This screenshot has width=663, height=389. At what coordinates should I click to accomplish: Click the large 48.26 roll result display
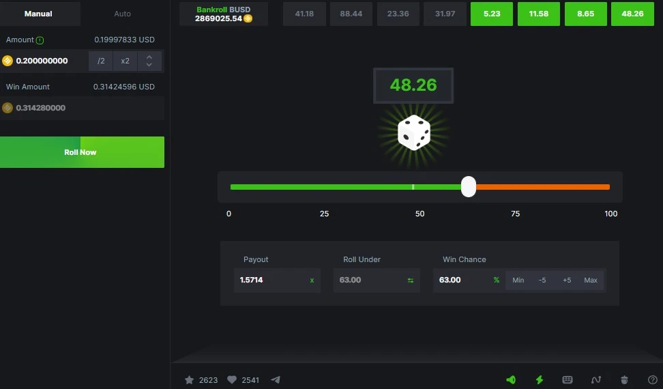click(413, 85)
